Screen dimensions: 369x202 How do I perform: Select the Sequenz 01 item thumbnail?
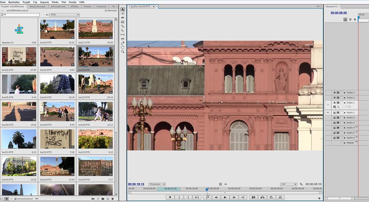pyautogui.click(x=19, y=29)
